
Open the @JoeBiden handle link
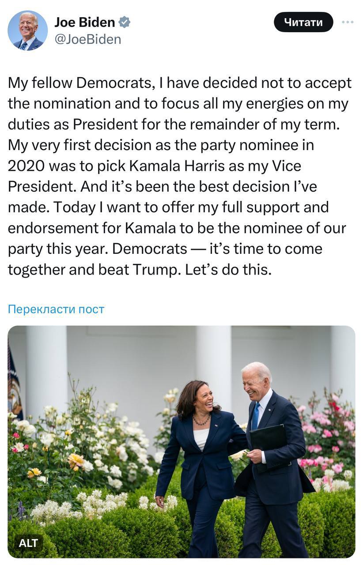pos(87,39)
